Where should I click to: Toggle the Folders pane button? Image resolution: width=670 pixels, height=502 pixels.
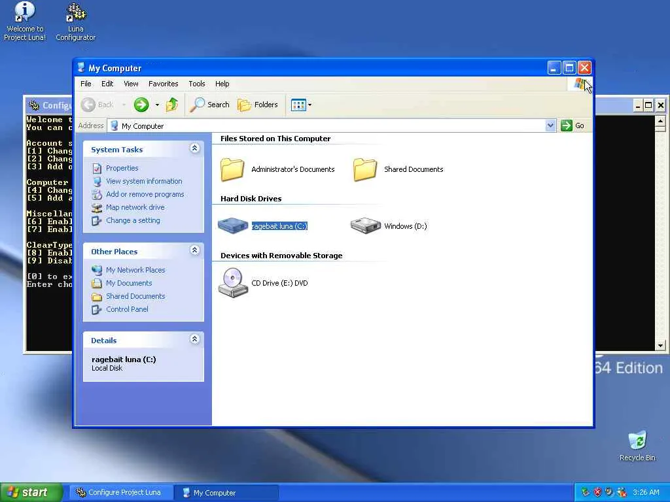pyautogui.click(x=258, y=105)
